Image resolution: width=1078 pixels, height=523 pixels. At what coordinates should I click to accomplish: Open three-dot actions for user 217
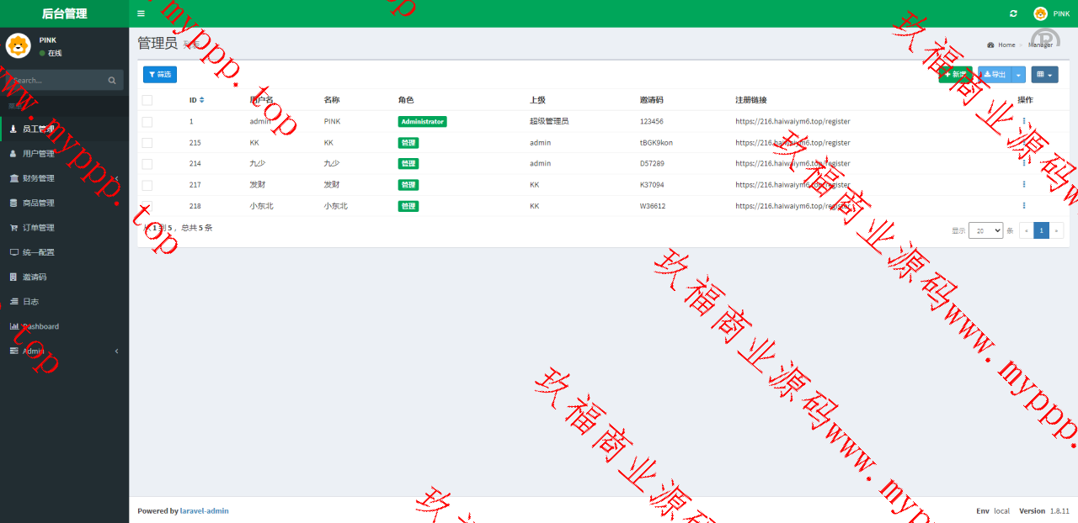1024,184
